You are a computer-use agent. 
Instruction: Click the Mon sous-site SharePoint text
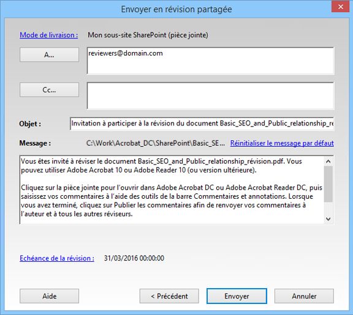148,35
